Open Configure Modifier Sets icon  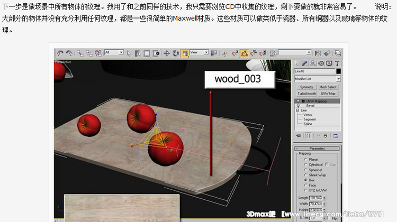point(336,136)
